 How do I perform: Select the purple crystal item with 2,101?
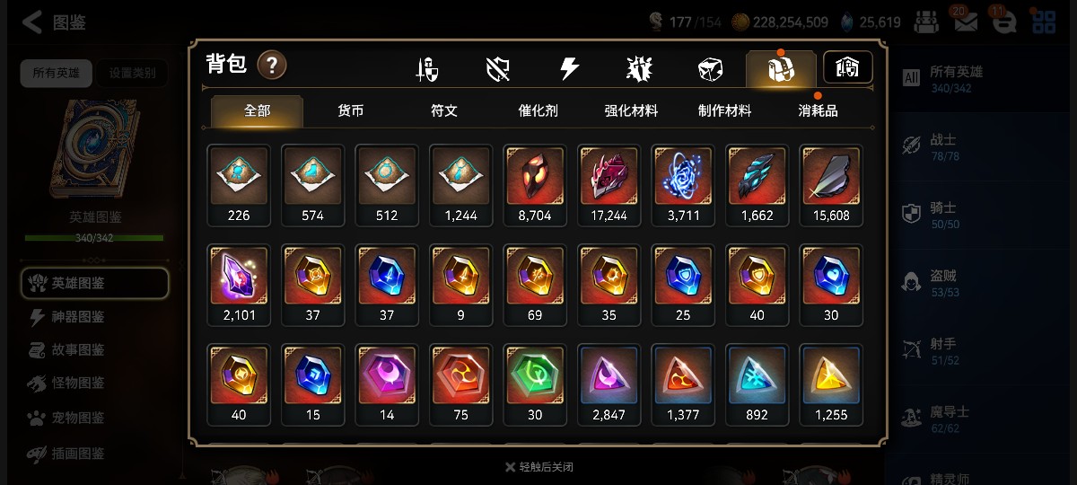(x=239, y=285)
